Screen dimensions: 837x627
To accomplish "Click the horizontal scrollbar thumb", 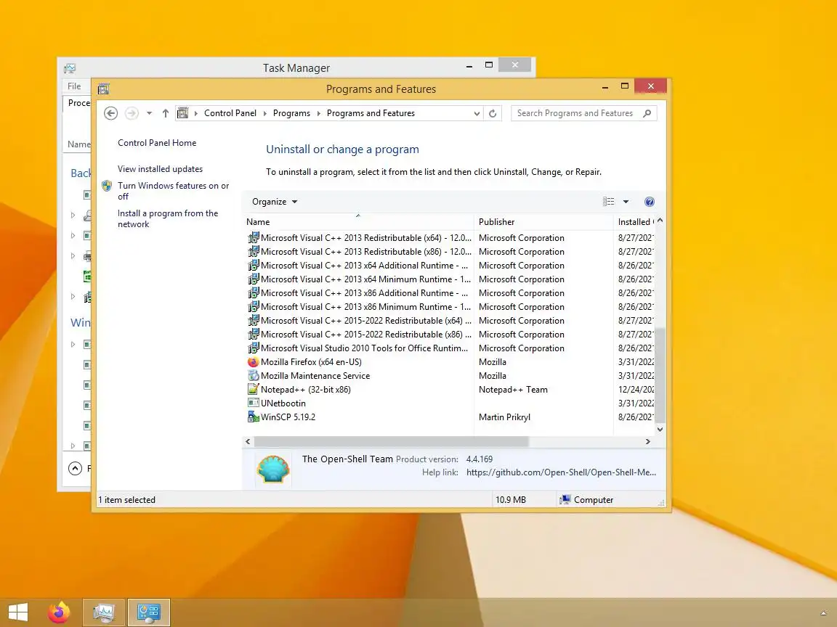I will tap(392, 441).
